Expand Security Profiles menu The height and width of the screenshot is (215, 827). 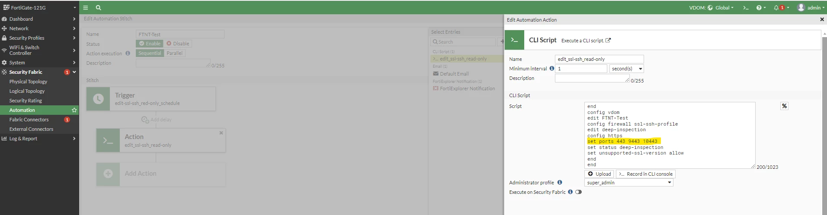[39, 38]
